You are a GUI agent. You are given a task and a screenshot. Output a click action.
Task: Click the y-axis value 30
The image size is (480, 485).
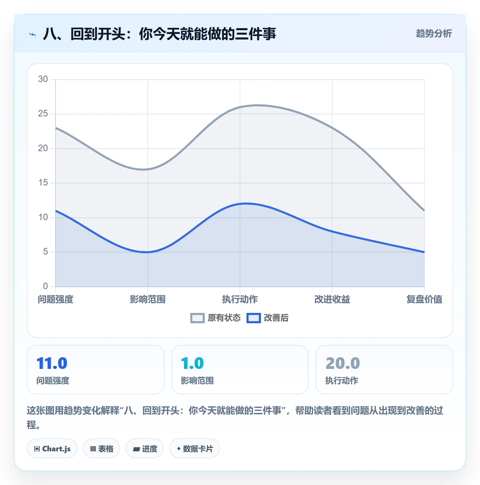click(43, 79)
